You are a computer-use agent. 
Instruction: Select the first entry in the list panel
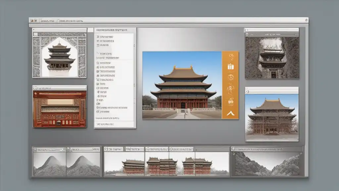[x=105, y=36]
